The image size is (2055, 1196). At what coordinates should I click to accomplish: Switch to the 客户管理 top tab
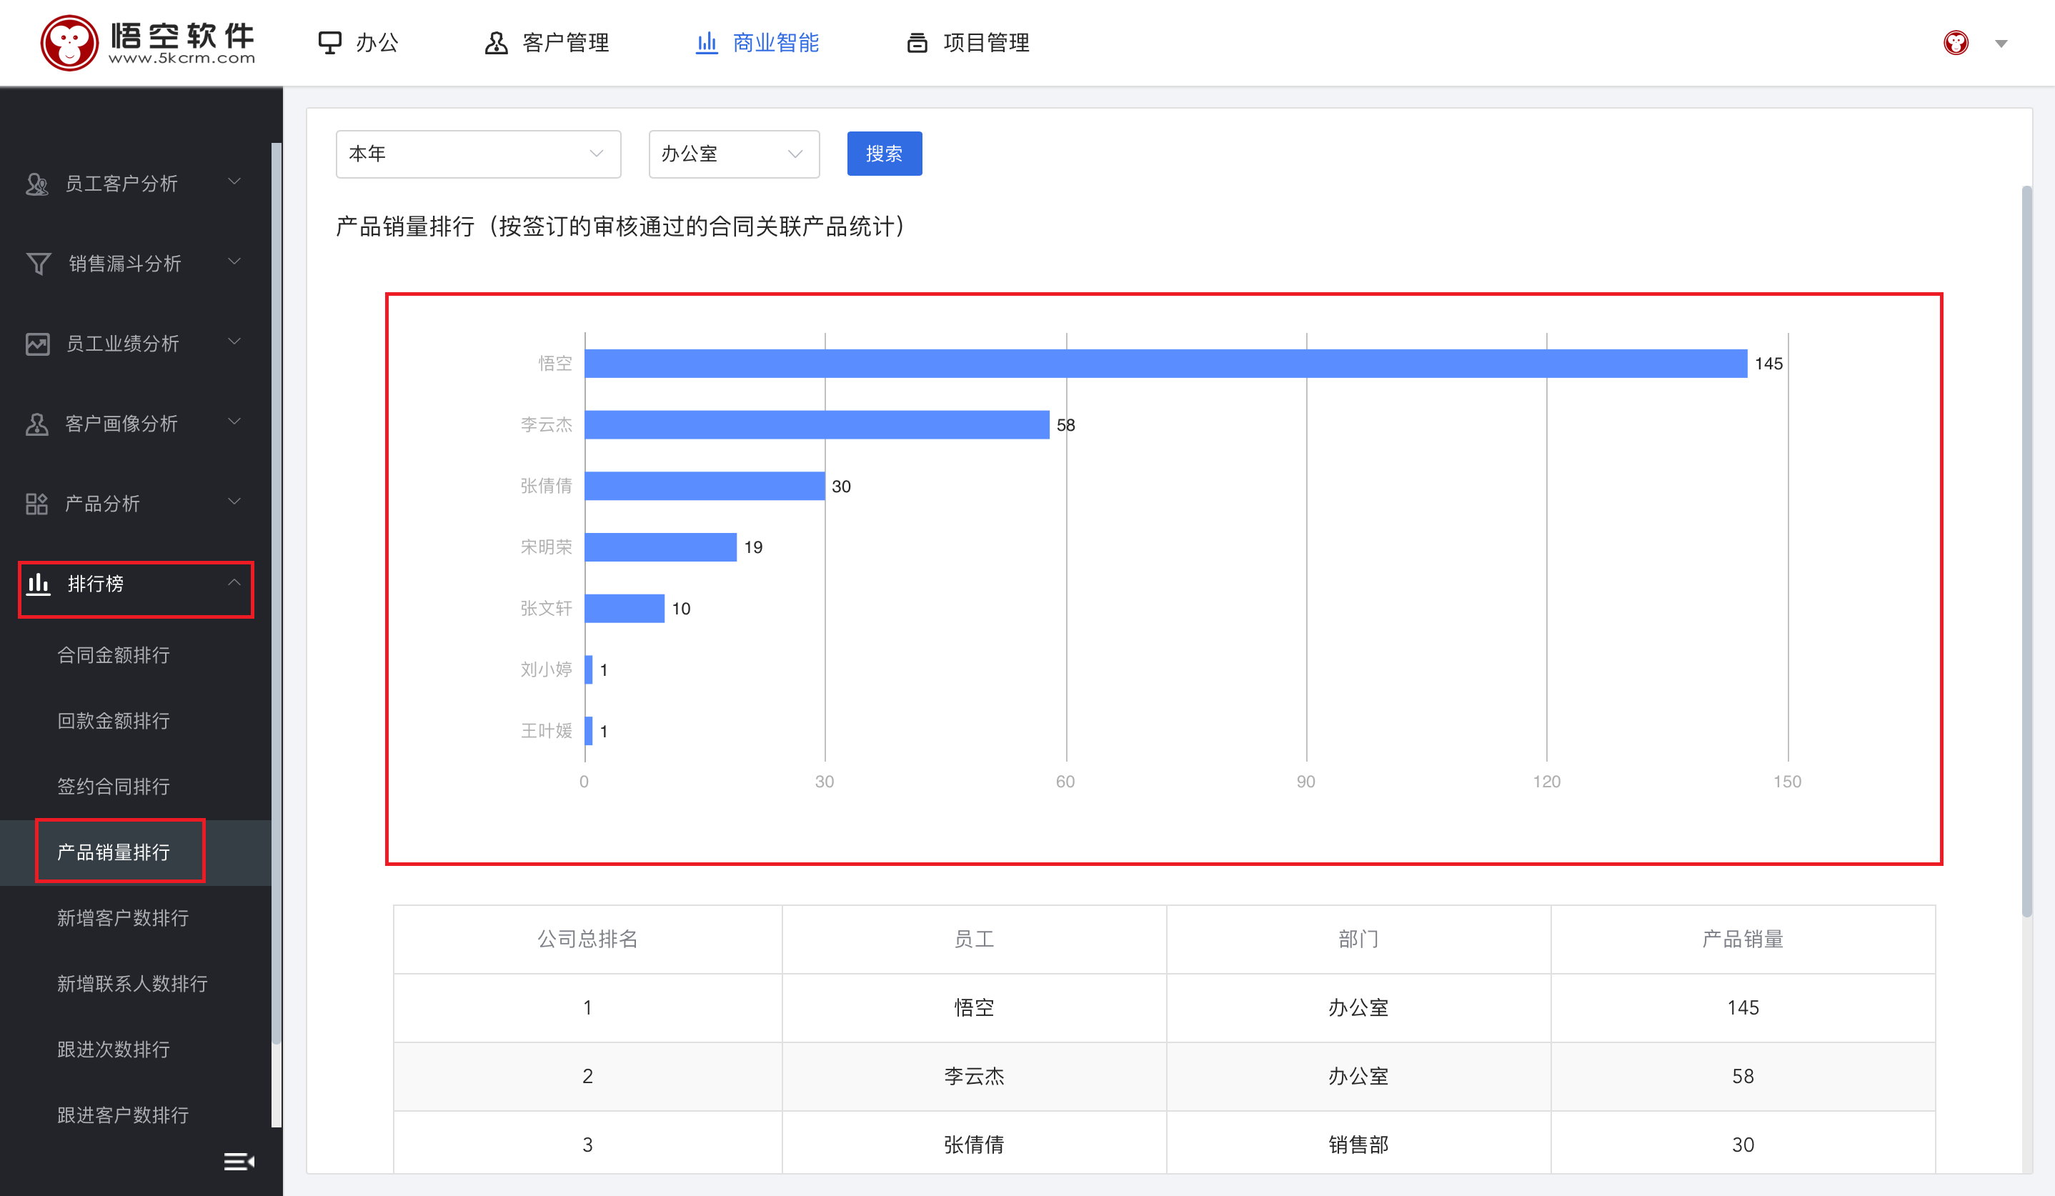point(547,42)
